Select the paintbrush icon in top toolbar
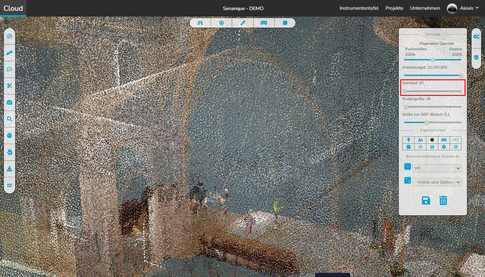The width and height of the screenshot is (485, 277). point(242,23)
